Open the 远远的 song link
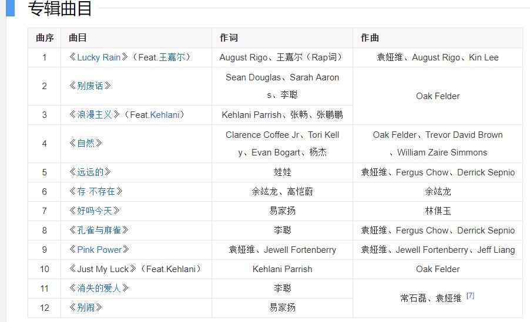The width and height of the screenshot is (530, 322). pos(90,172)
